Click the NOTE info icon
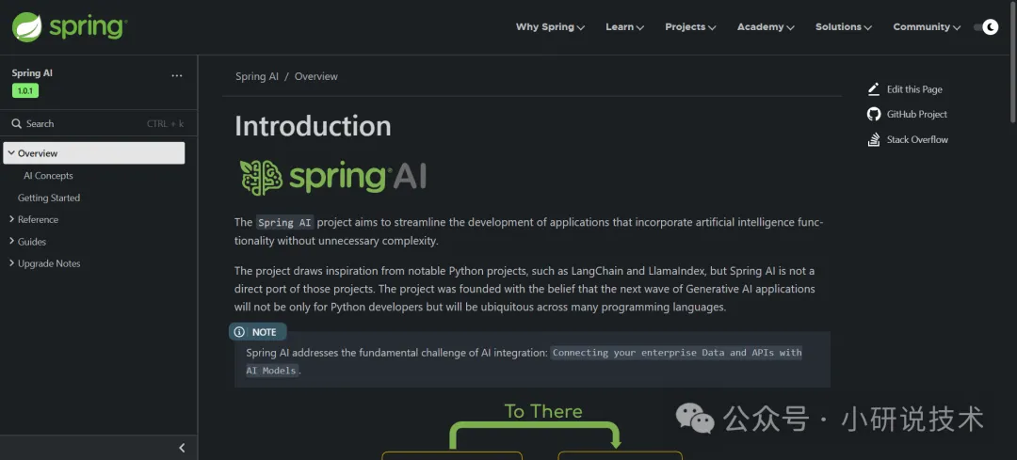1017x460 pixels. pyautogui.click(x=239, y=332)
